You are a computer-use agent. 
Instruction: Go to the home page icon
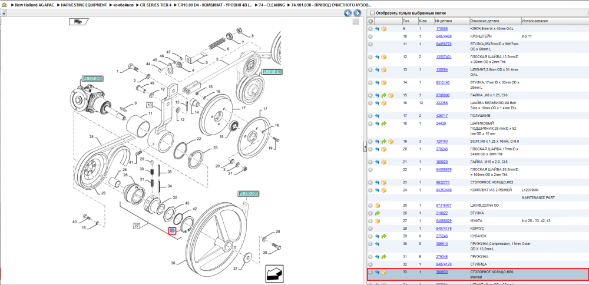click(x=4, y=5)
